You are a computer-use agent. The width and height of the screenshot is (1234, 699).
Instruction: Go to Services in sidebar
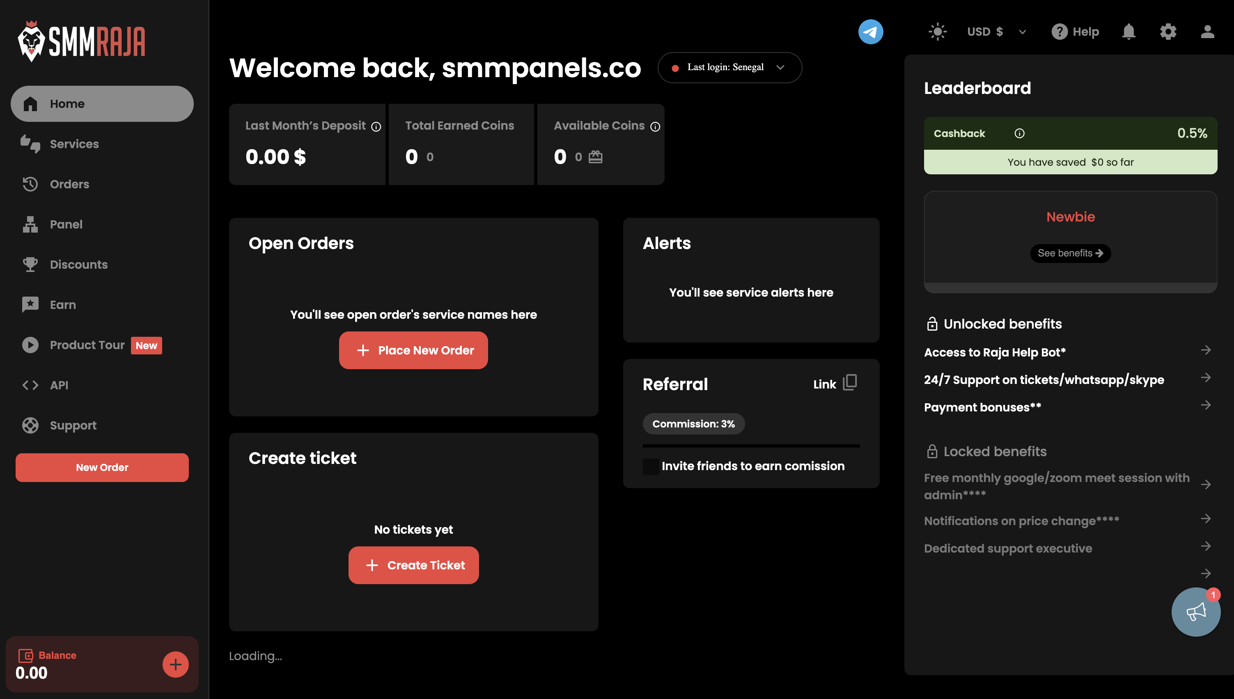click(74, 144)
